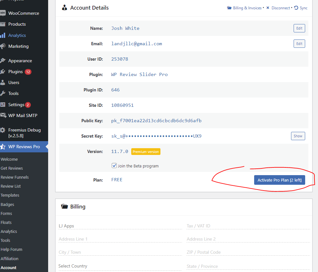The image size is (318, 272).
Task: Click the Plugins update count badge
Action: click(x=28, y=72)
